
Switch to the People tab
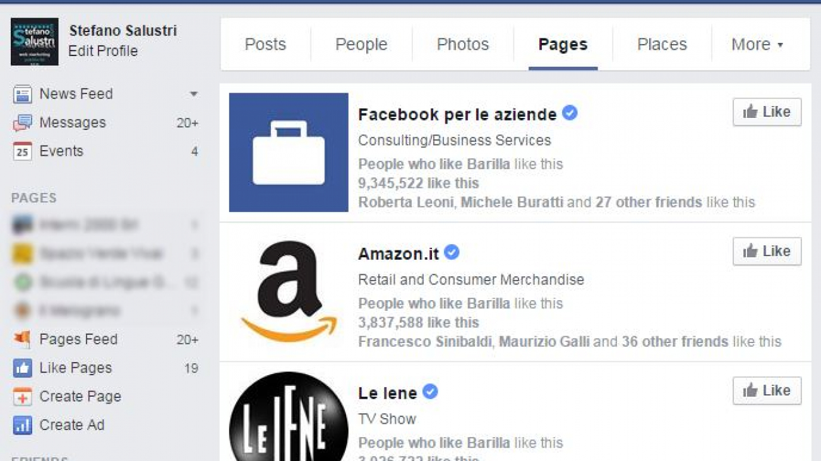(361, 45)
